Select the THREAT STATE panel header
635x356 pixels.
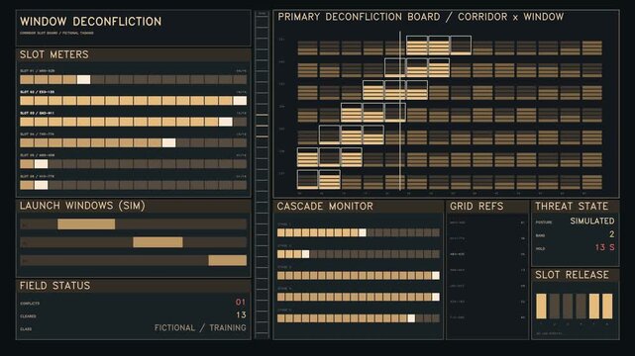576,206
